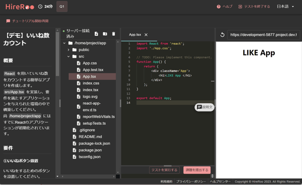
Task: Click the public folder icon
Action: 74,50
